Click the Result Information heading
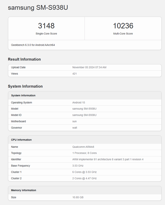 click(x=24, y=59)
